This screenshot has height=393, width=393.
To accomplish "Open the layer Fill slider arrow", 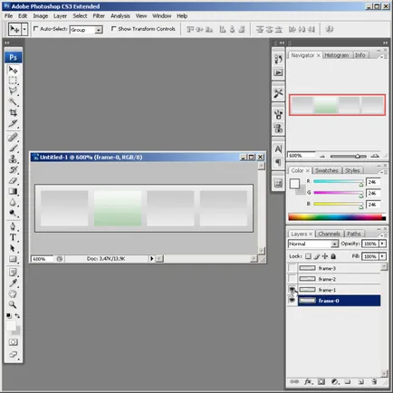I will [x=382, y=256].
